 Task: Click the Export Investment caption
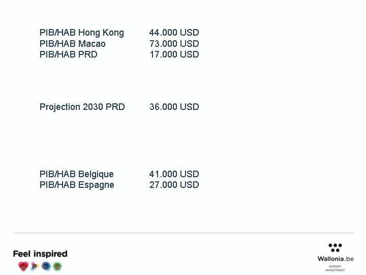click(x=335, y=268)
